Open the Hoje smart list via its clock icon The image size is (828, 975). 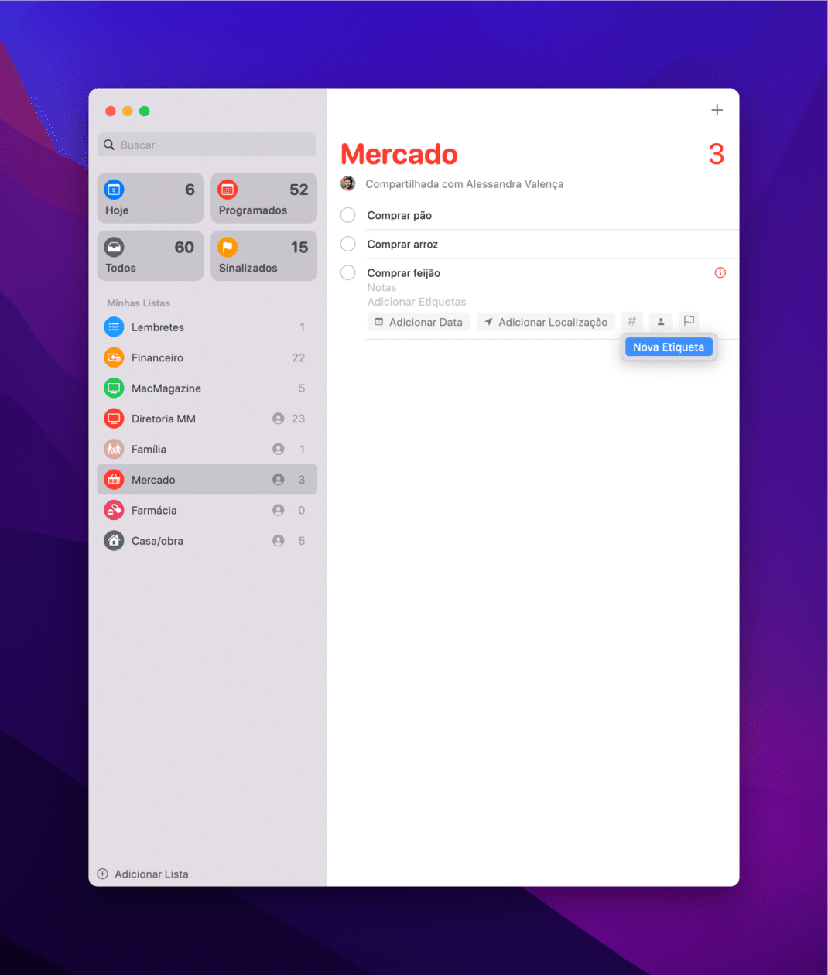coord(114,189)
